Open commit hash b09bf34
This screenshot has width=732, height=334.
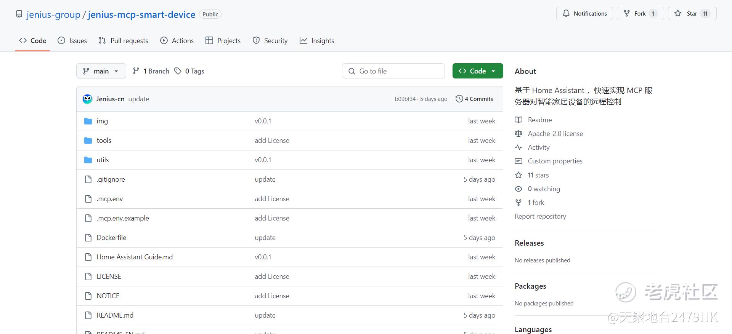tap(405, 99)
